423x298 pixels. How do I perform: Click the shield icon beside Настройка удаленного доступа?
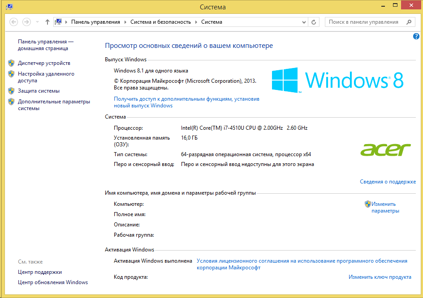[x=11, y=74]
